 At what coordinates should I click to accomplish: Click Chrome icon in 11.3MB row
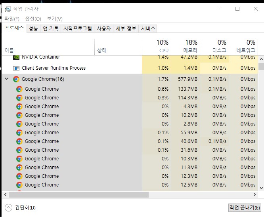(x=19, y=168)
